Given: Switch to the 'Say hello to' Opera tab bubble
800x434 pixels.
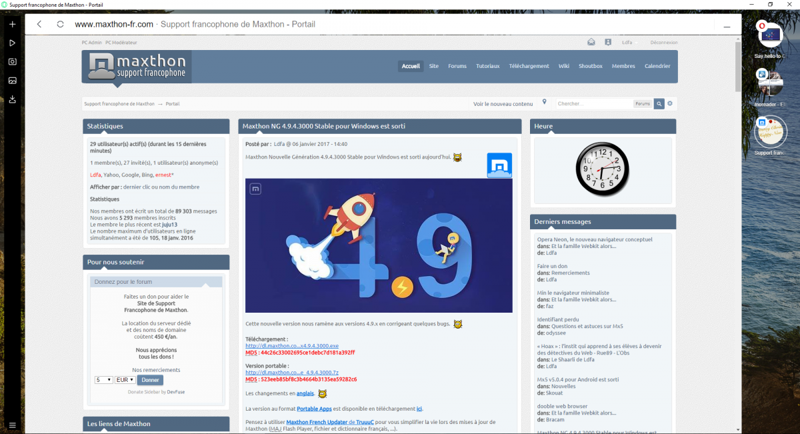Looking at the screenshot, I should 770,34.
